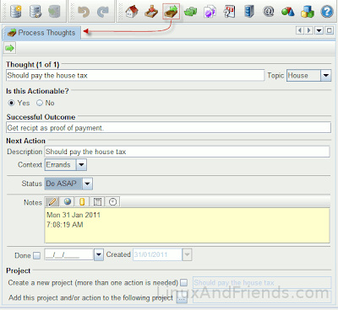Viewport: 338px width, 310px height.
Task: Click the Process Thoughts toolbar icon
Action: (x=171, y=12)
